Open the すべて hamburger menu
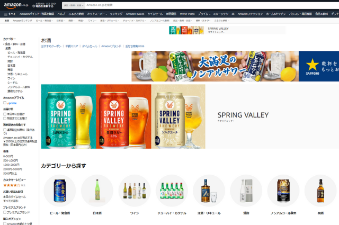The width and height of the screenshot is (339, 225). (x=10, y=14)
